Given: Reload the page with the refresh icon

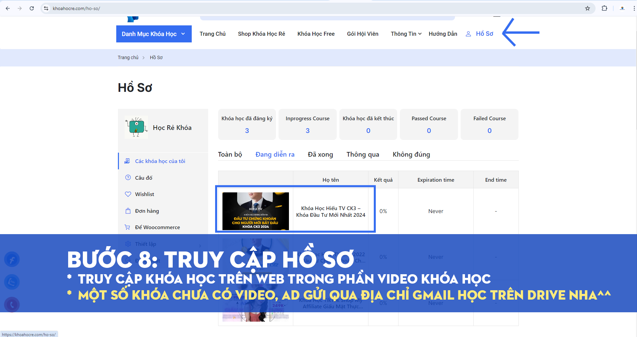Looking at the screenshot, I should point(32,8).
